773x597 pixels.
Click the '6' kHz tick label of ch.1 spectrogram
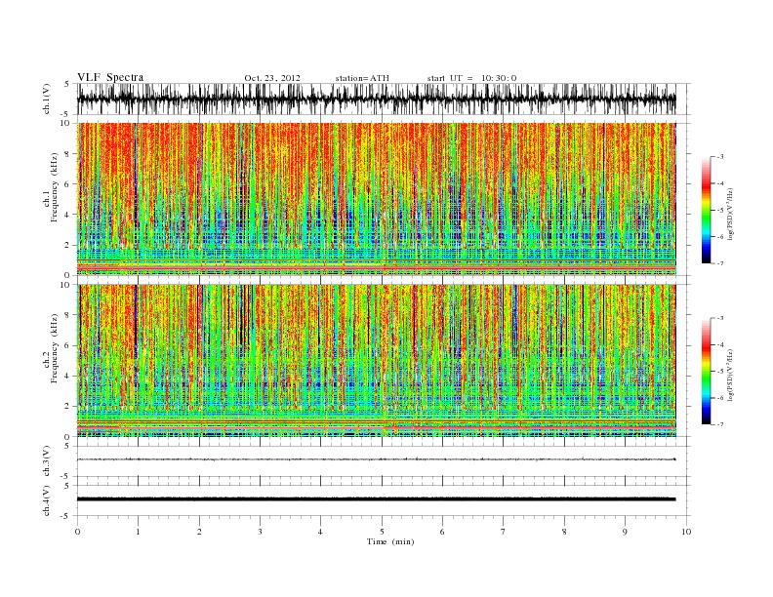67,183
